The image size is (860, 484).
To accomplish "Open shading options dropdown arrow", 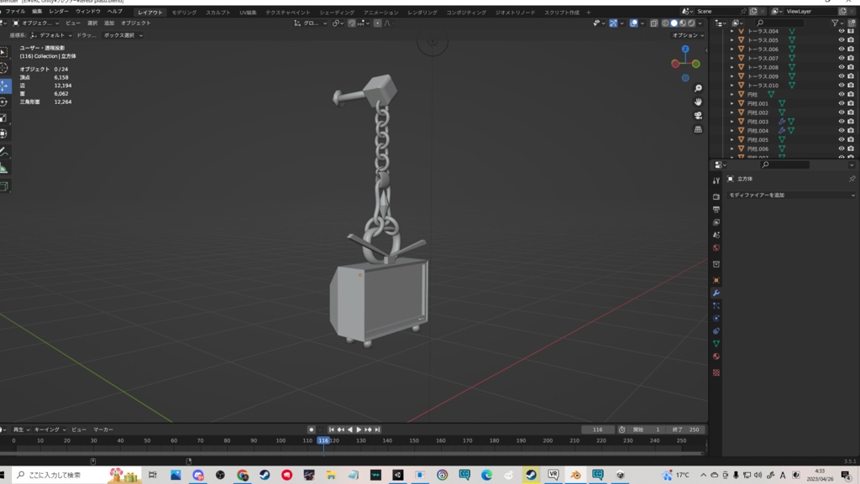I will (x=700, y=23).
